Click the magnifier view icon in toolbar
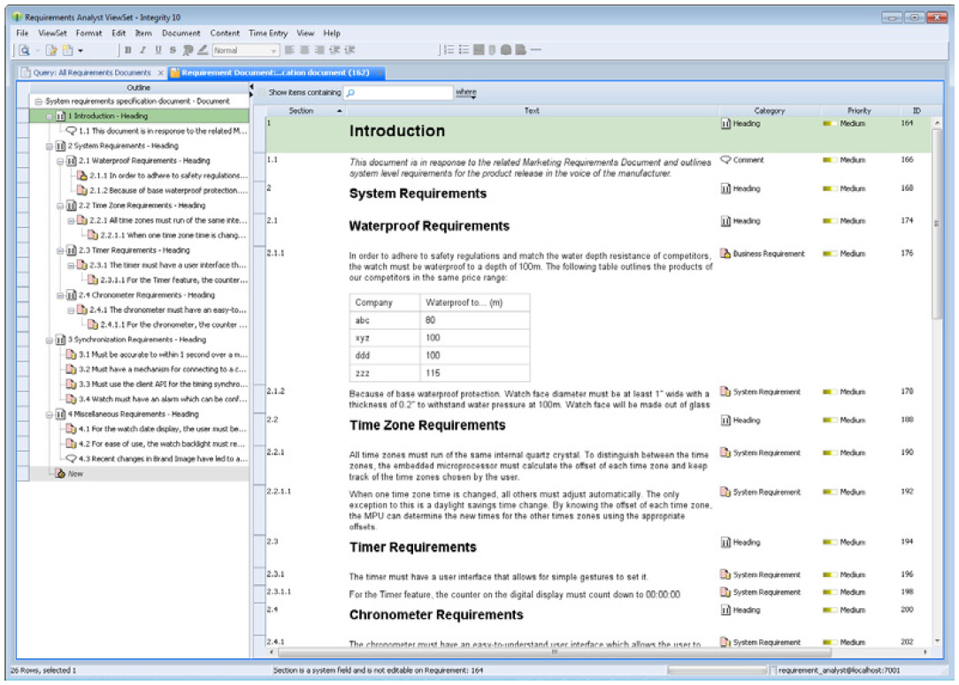The height and width of the screenshot is (685, 959). coord(25,50)
